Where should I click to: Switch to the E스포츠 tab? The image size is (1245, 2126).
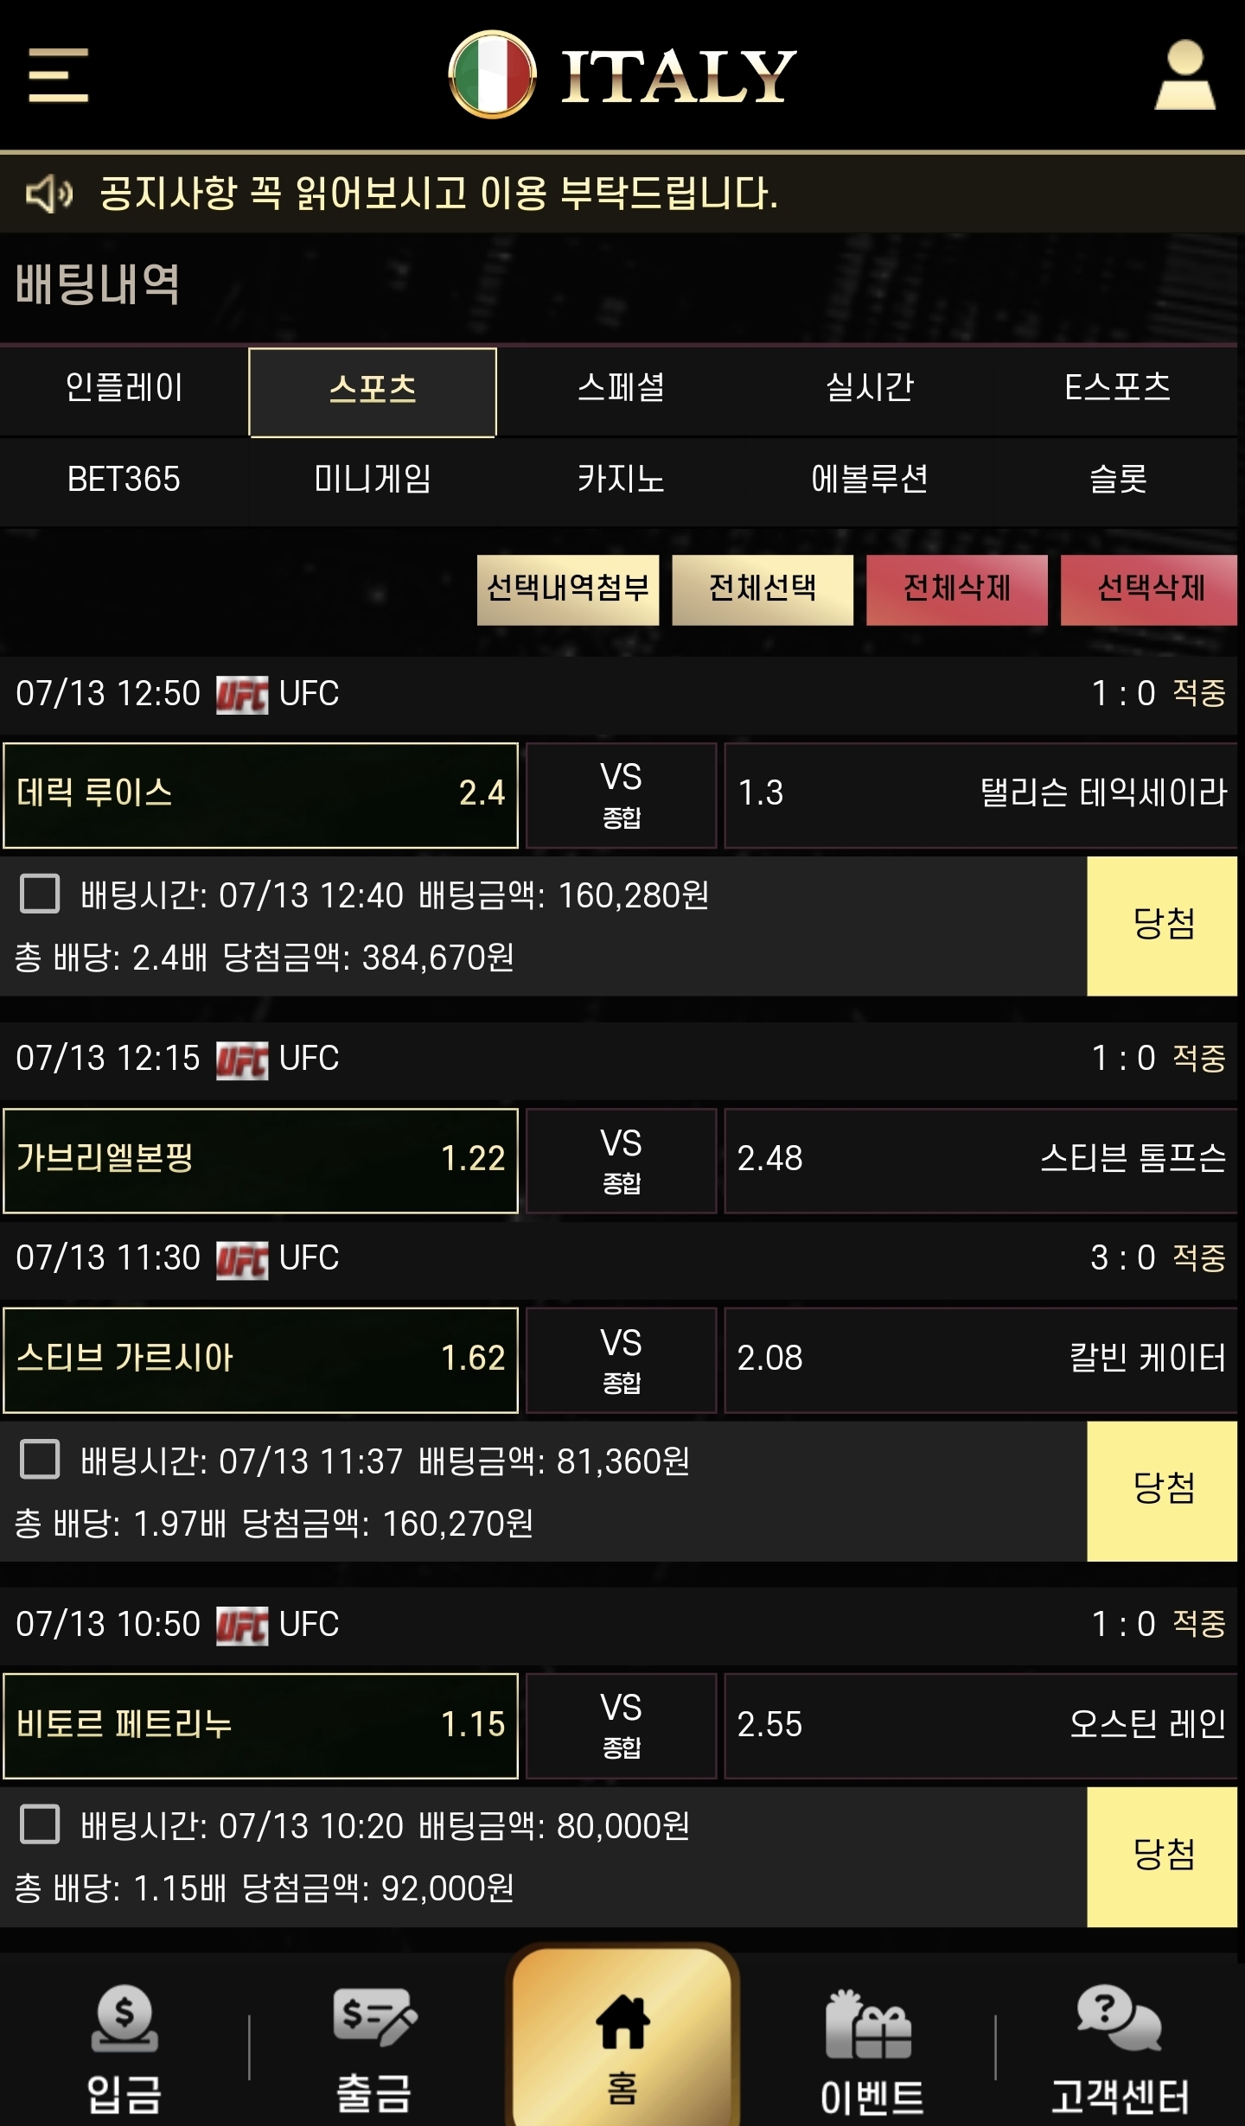(1118, 388)
